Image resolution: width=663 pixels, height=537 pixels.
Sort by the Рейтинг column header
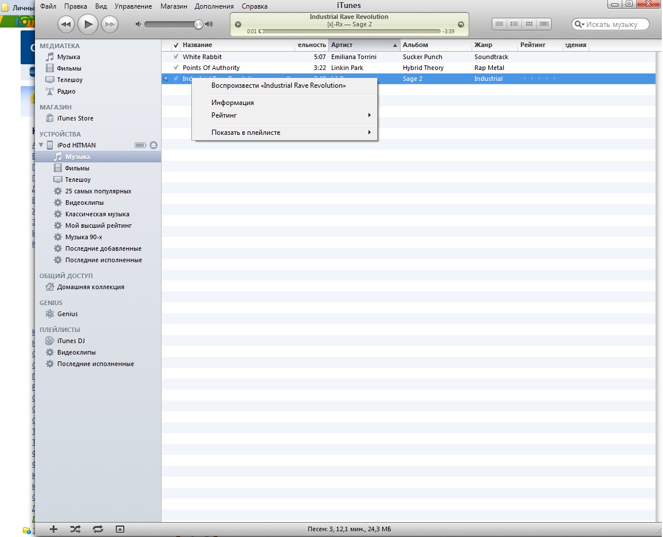point(540,45)
